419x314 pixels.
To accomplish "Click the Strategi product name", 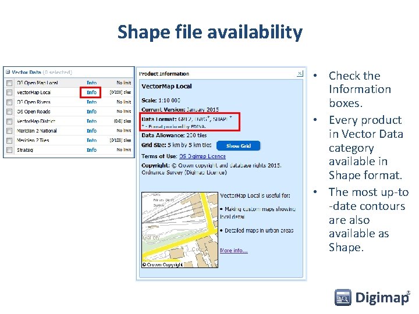I will pyautogui.click(x=25, y=150).
